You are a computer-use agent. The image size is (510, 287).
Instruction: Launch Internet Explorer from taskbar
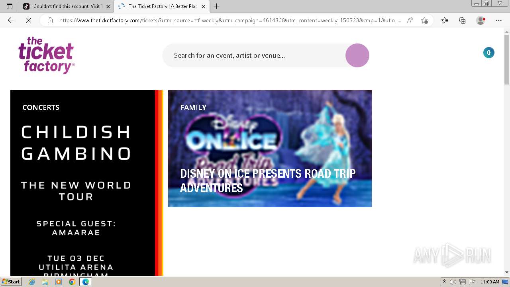pyautogui.click(x=32, y=282)
